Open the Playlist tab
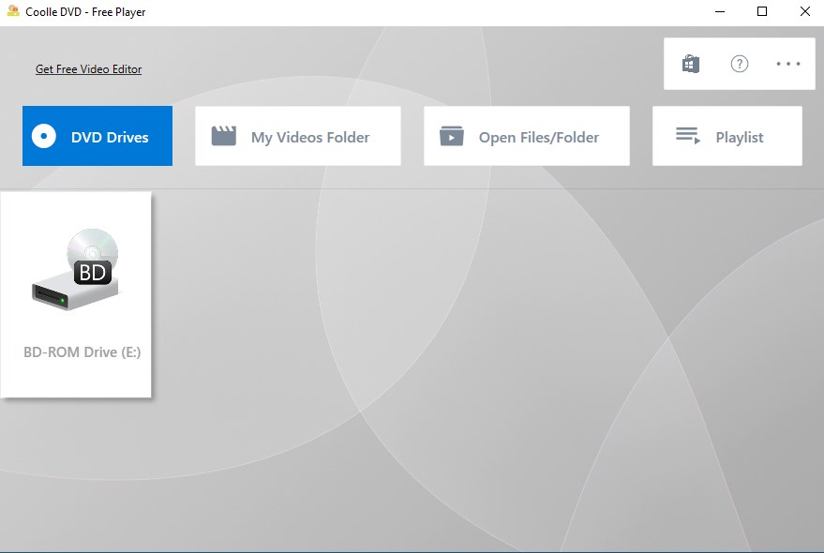The height and width of the screenshot is (553, 824). pyautogui.click(x=727, y=135)
